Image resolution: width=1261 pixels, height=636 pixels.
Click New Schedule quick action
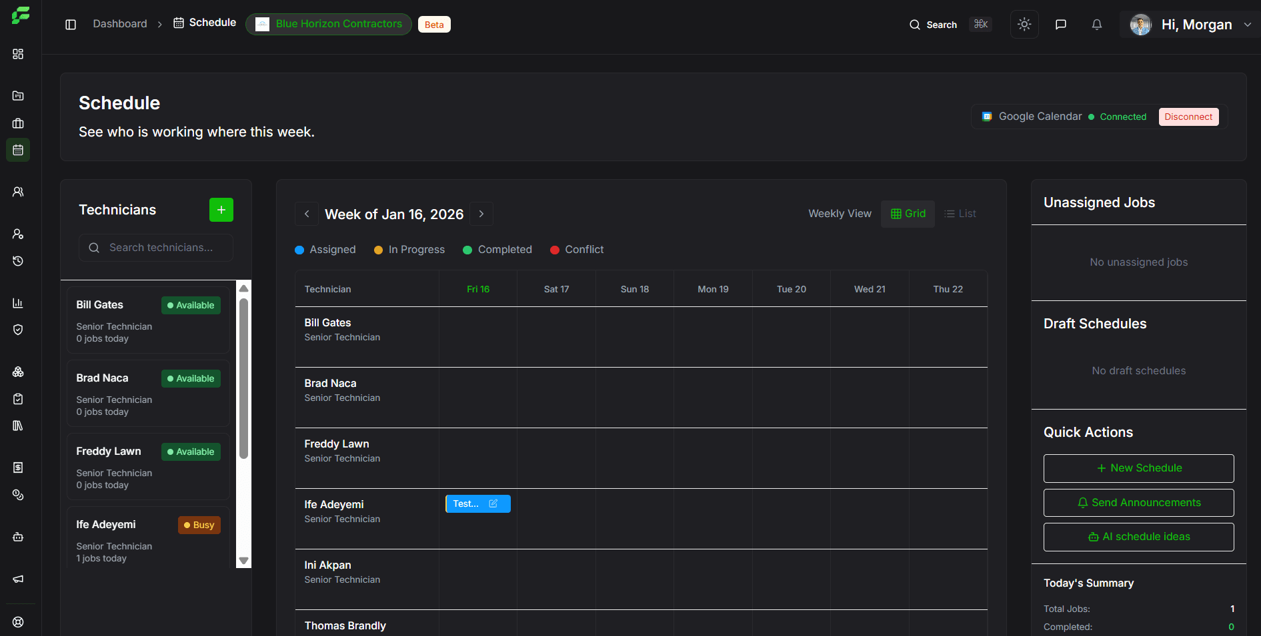pyautogui.click(x=1138, y=468)
